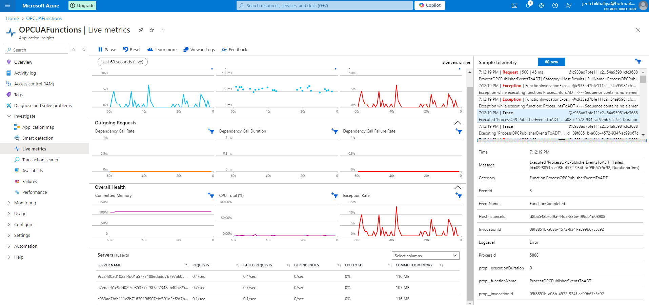Viewport: 649px width, 305px height.
Task: Add filter on Dependency Call Failure Rate chart
Action: [459, 131]
